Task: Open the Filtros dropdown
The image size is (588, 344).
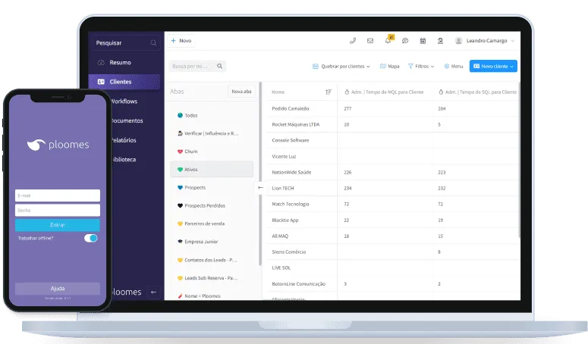Action: tap(421, 67)
